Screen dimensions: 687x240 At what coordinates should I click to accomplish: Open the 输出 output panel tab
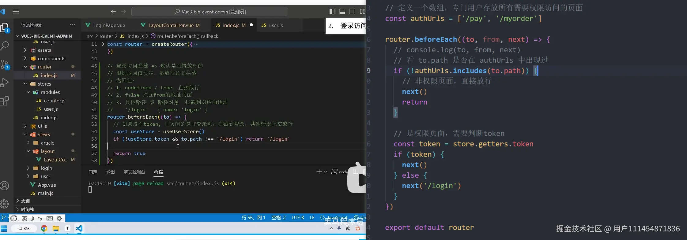[111, 172]
